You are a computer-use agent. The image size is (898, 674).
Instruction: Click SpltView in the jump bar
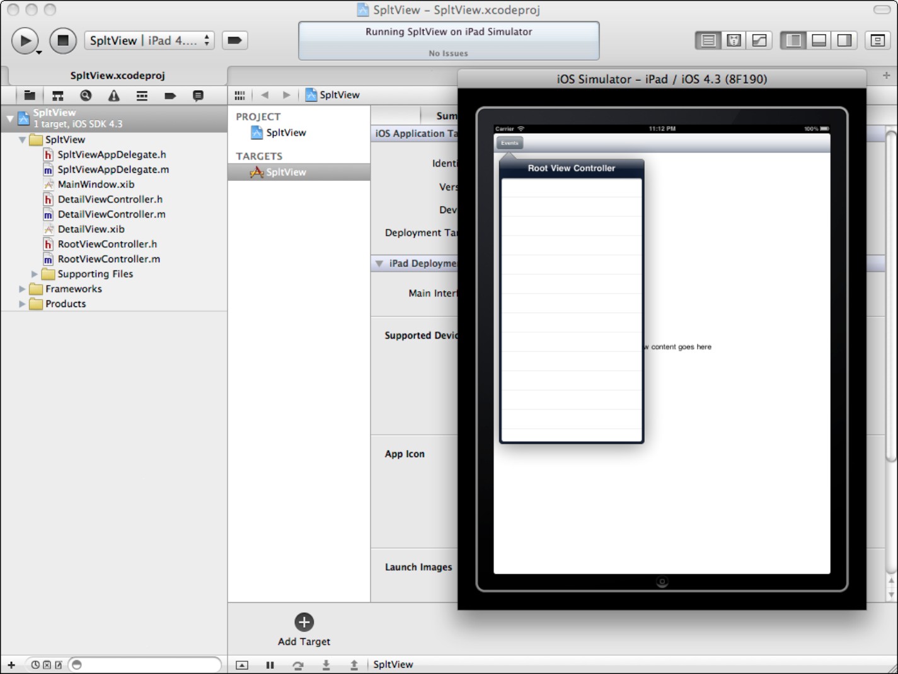click(333, 95)
